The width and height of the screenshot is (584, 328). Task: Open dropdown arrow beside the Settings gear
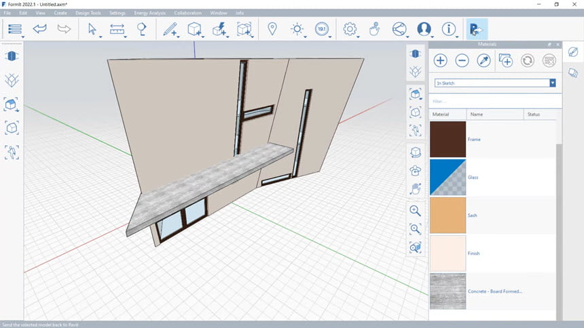pos(358,37)
